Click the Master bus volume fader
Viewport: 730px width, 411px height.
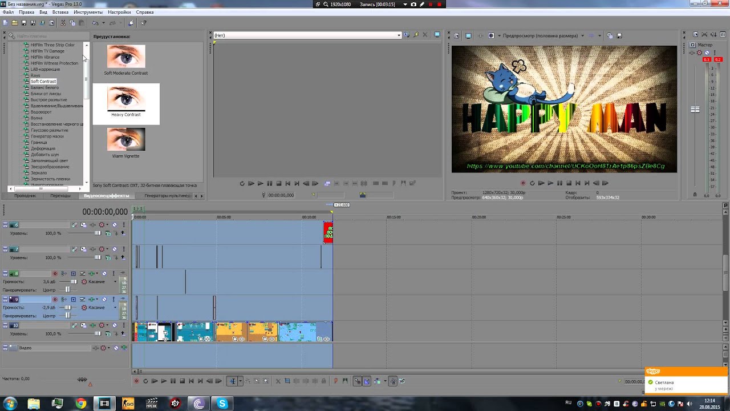point(695,109)
